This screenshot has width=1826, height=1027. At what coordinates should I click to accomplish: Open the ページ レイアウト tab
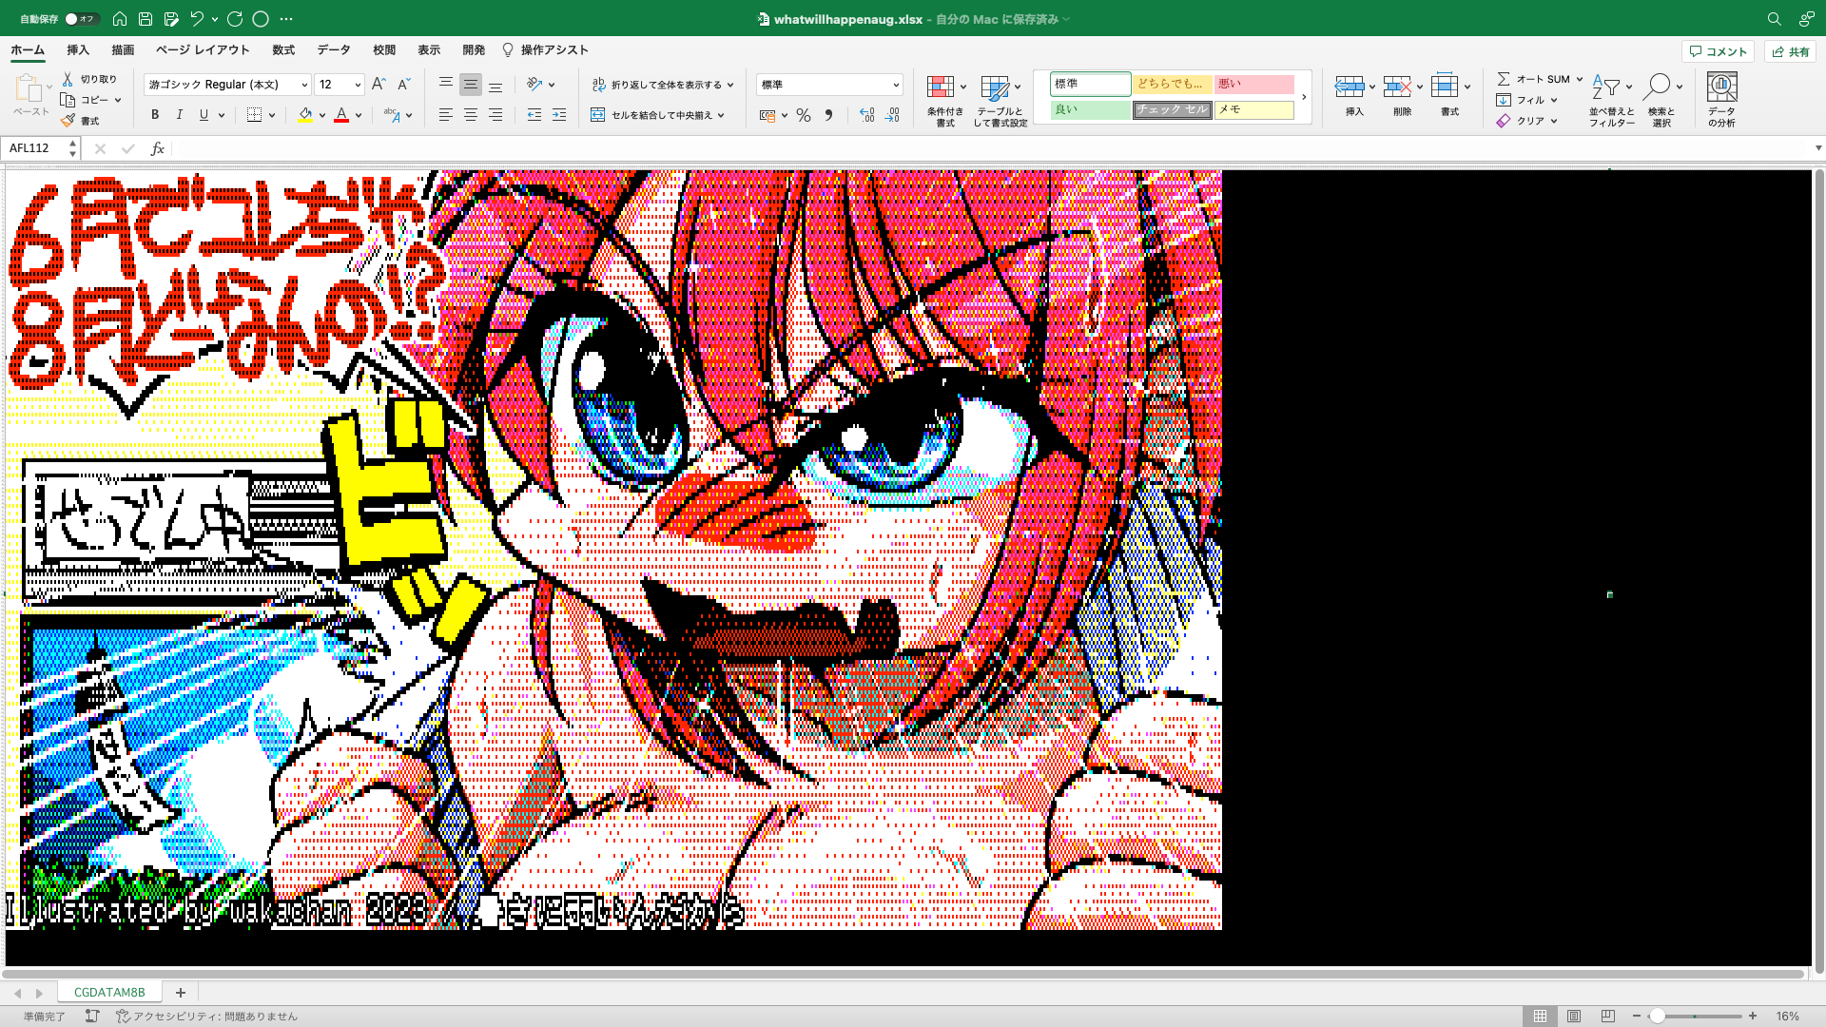tap(203, 50)
